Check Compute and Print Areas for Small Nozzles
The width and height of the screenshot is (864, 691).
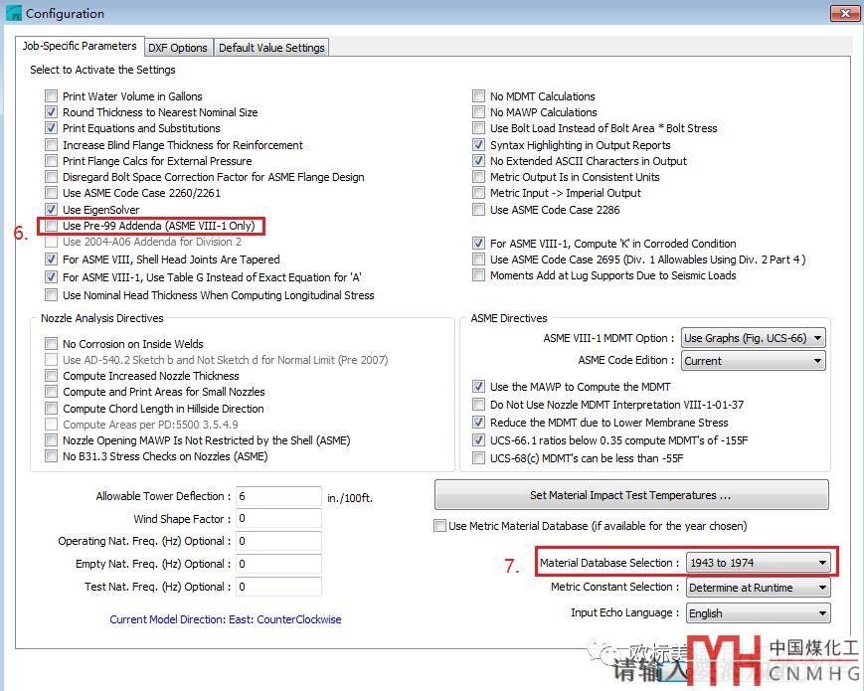tap(52, 392)
